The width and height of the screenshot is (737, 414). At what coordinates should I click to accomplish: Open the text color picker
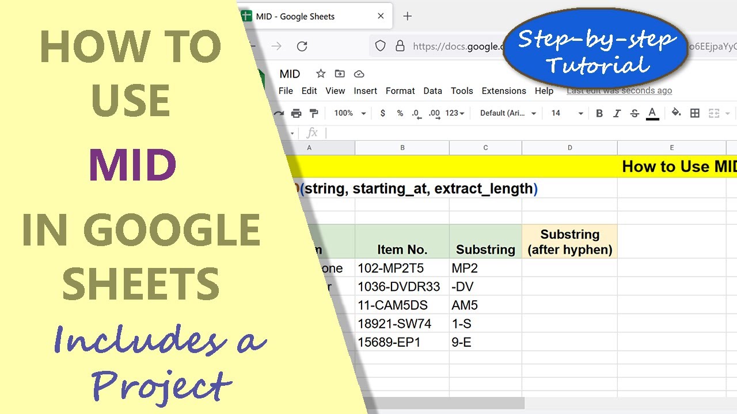point(652,113)
